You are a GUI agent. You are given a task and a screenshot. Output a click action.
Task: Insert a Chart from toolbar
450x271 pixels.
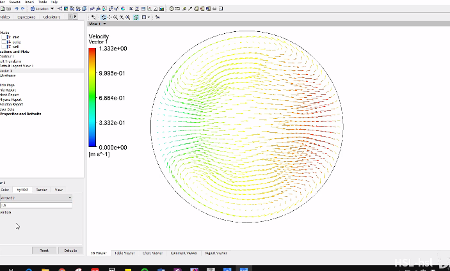149,8
